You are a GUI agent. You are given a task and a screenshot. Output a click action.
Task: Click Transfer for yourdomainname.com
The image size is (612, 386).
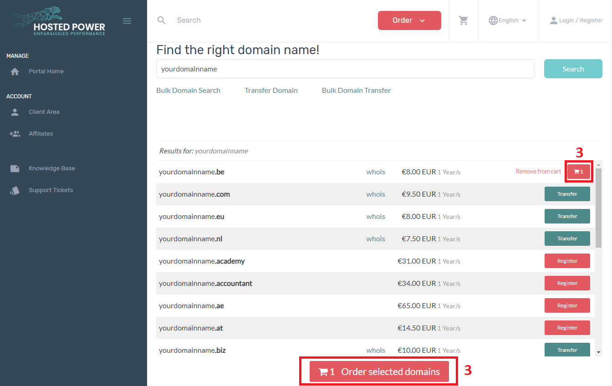(567, 194)
